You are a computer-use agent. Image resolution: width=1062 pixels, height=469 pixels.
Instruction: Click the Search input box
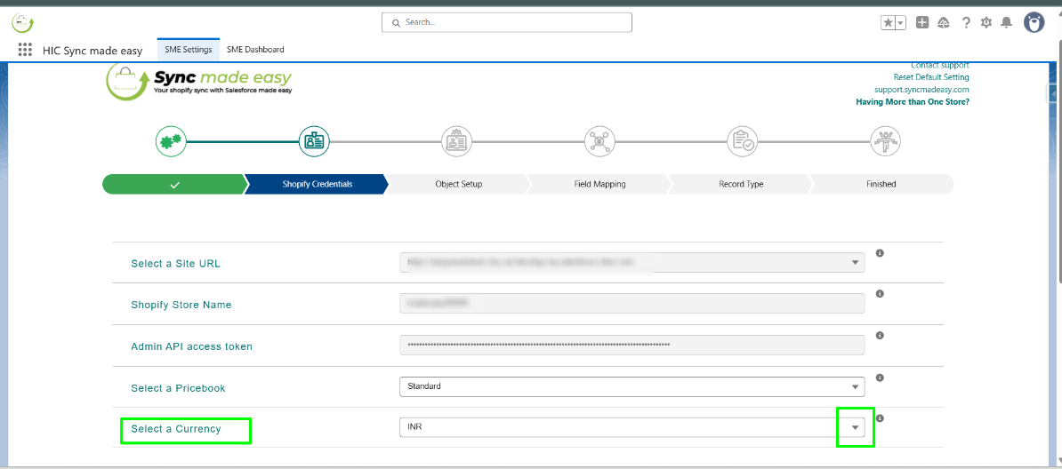tap(507, 22)
